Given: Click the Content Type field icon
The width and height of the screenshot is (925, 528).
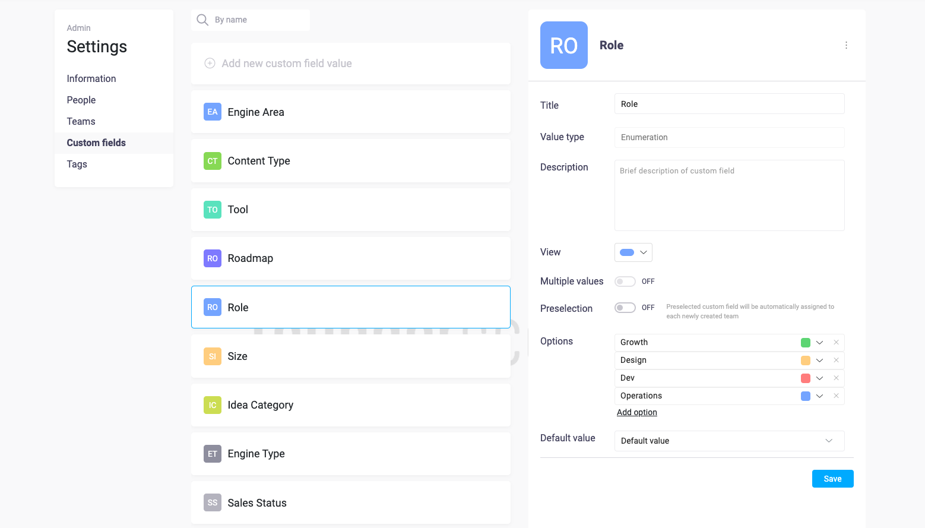Looking at the screenshot, I should tap(212, 160).
